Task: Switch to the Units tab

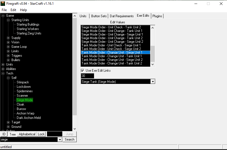Action: (83, 16)
